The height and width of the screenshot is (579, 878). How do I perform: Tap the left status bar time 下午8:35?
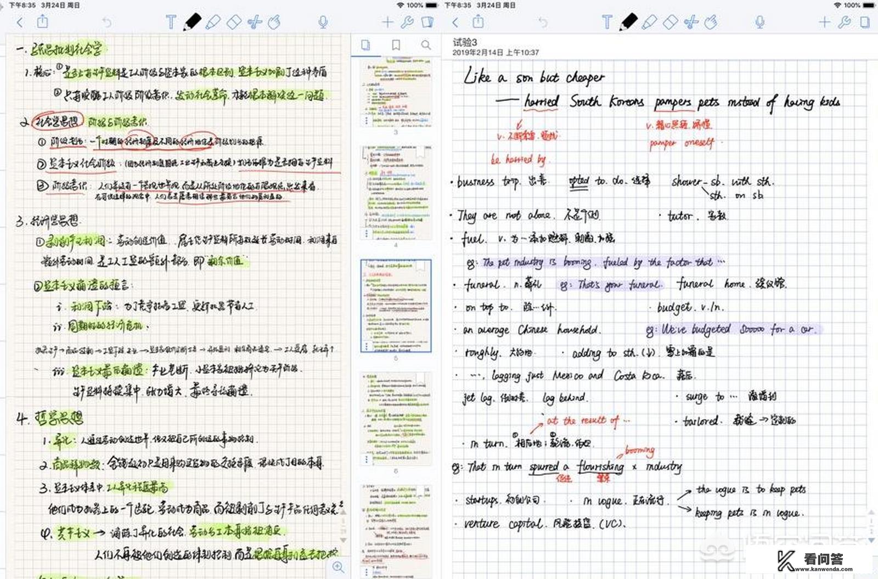pos(22,5)
